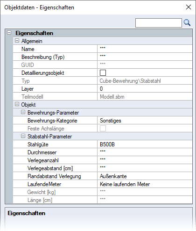This screenshot has height=231, width=196.
Task: Tick the Detaillierungsobjekt checkbox
Action: (x=103, y=73)
